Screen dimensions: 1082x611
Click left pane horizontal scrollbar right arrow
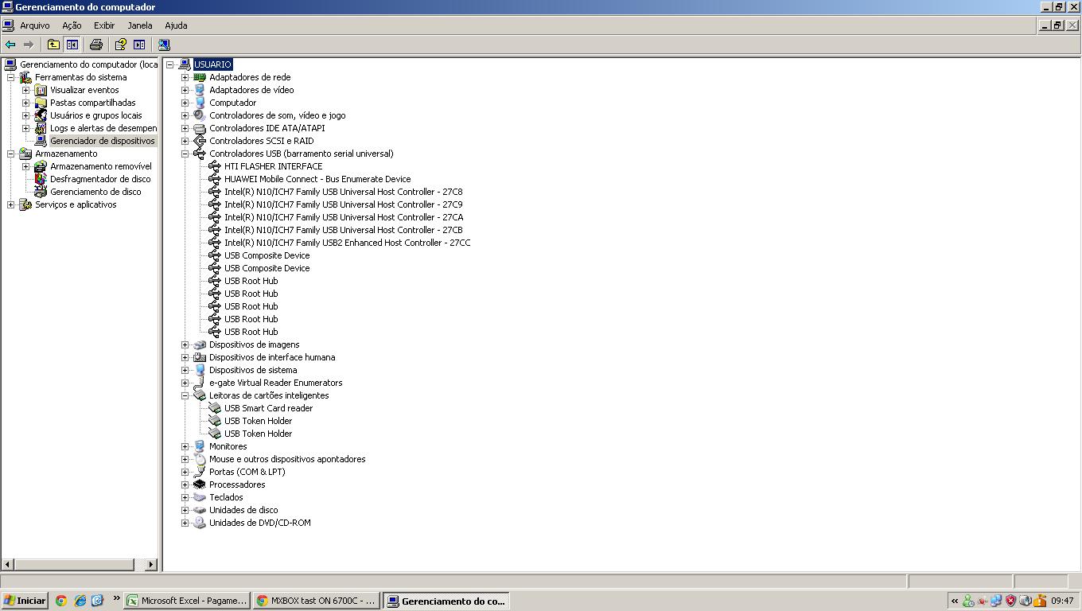pos(151,564)
